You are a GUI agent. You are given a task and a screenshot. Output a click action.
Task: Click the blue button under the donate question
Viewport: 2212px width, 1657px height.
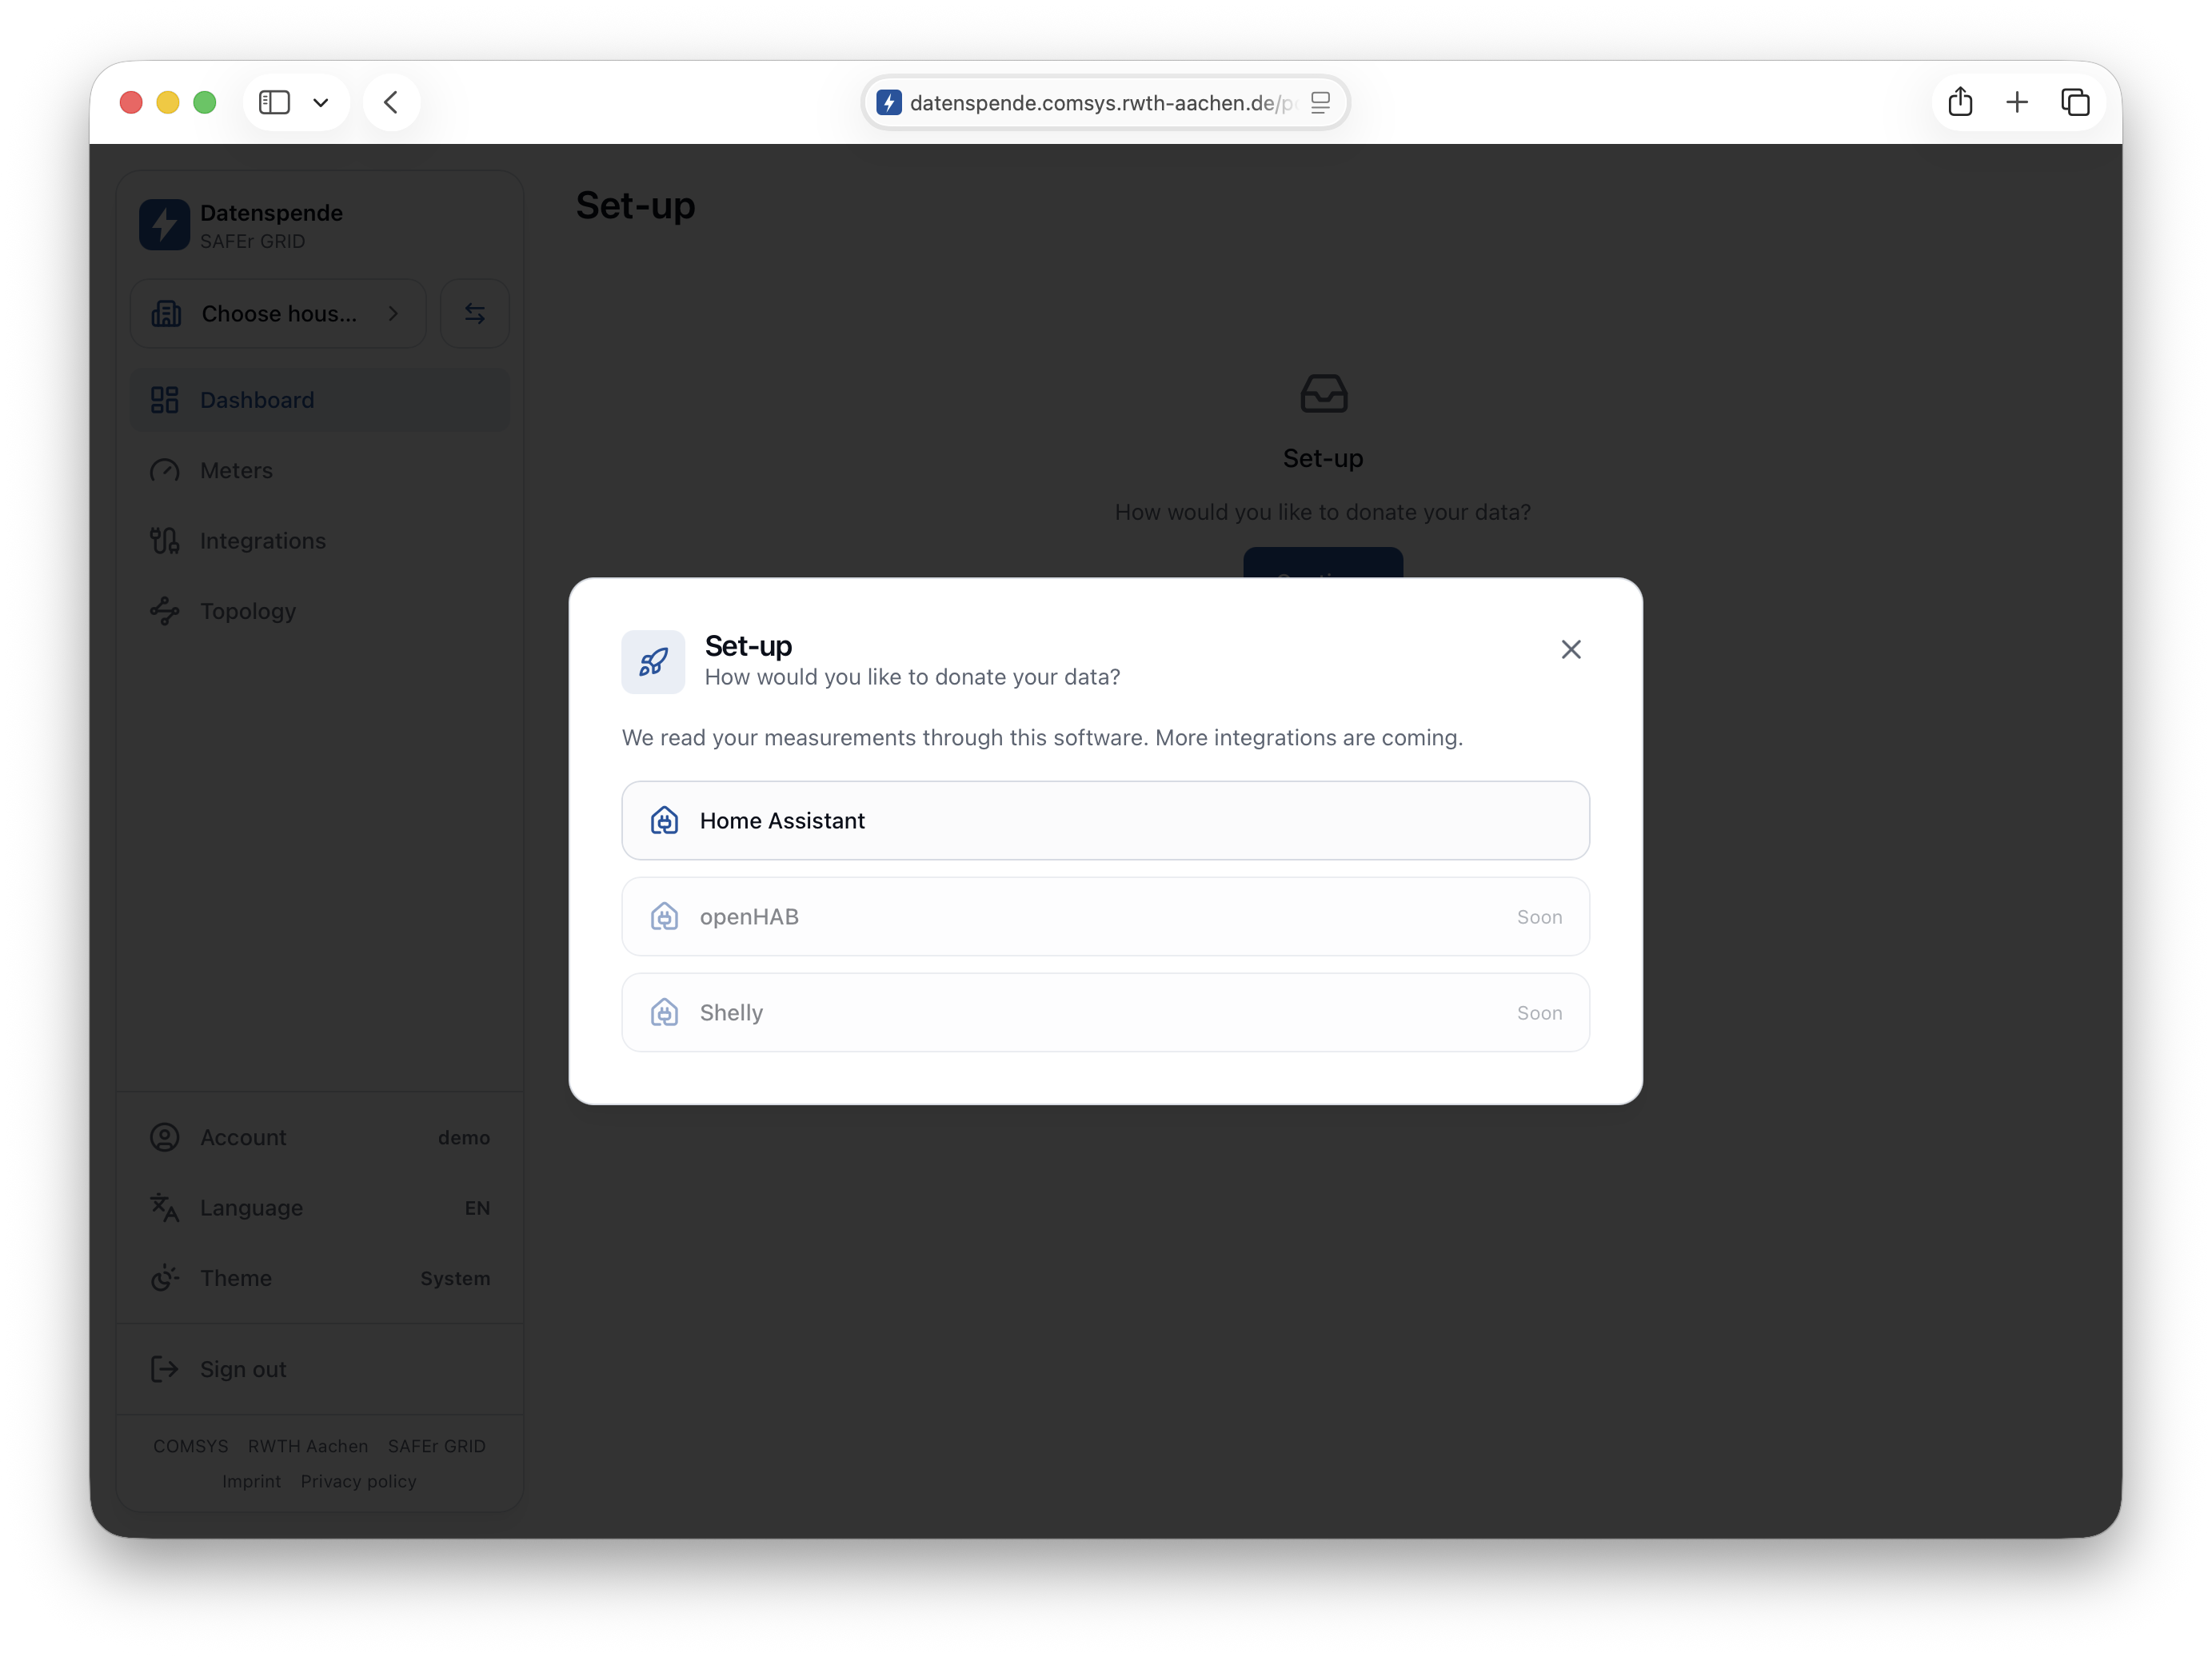pyautogui.click(x=1323, y=563)
